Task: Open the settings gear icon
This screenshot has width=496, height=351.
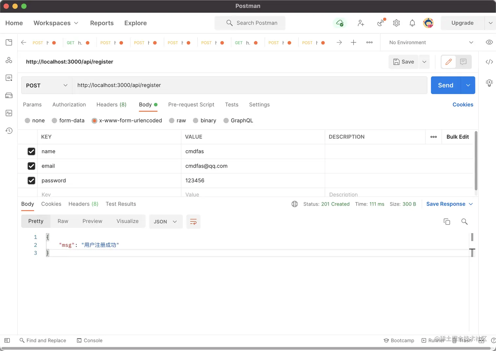Action: tap(396, 23)
